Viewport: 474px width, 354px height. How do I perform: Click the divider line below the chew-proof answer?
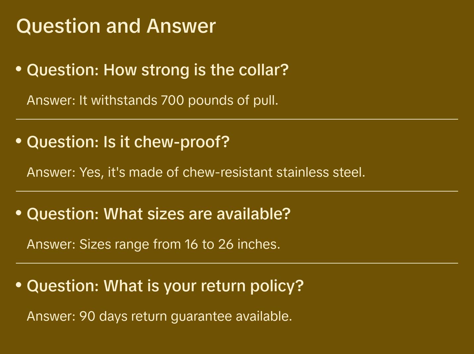coord(237,191)
